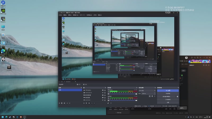Remove the scene transition with trash icon

152,96
